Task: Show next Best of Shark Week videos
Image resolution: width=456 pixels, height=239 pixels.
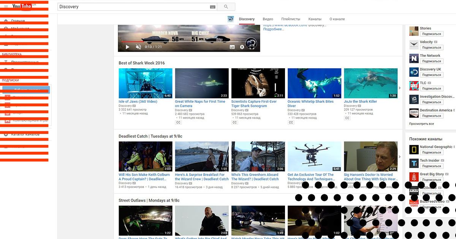Action: (x=399, y=88)
